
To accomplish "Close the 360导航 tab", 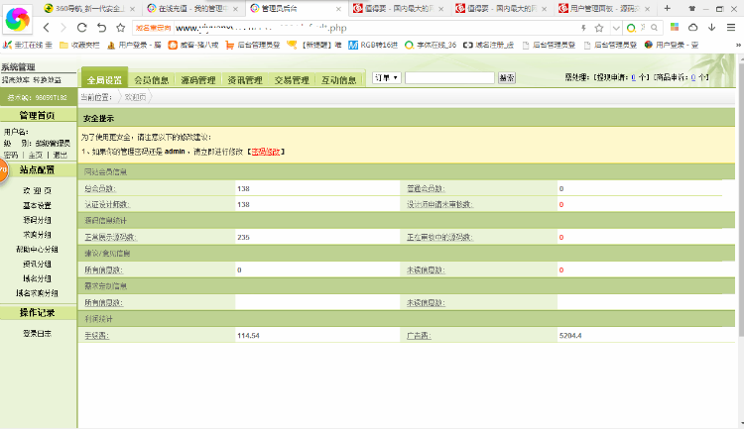I will [132, 9].
